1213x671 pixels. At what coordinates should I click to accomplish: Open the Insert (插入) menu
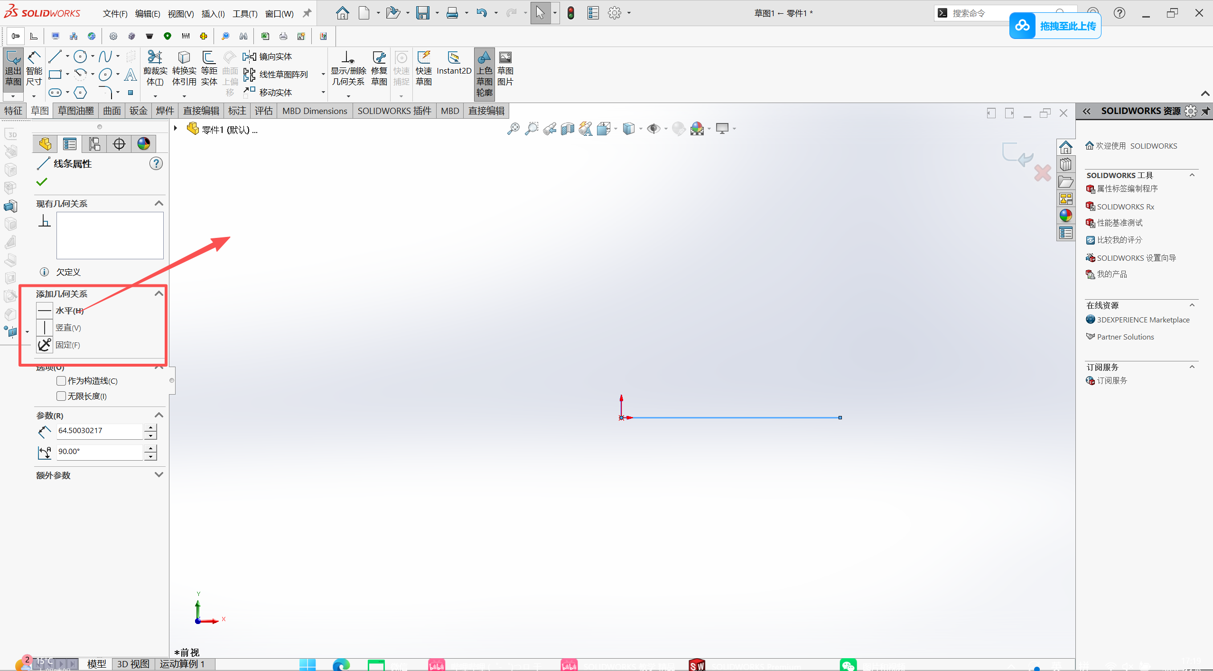[213, 14]
